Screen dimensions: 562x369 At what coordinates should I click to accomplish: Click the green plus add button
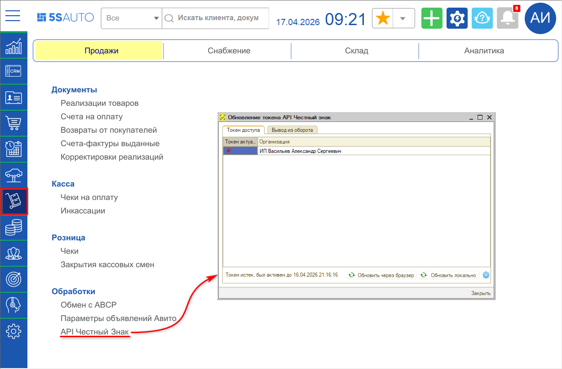(432, 18)
